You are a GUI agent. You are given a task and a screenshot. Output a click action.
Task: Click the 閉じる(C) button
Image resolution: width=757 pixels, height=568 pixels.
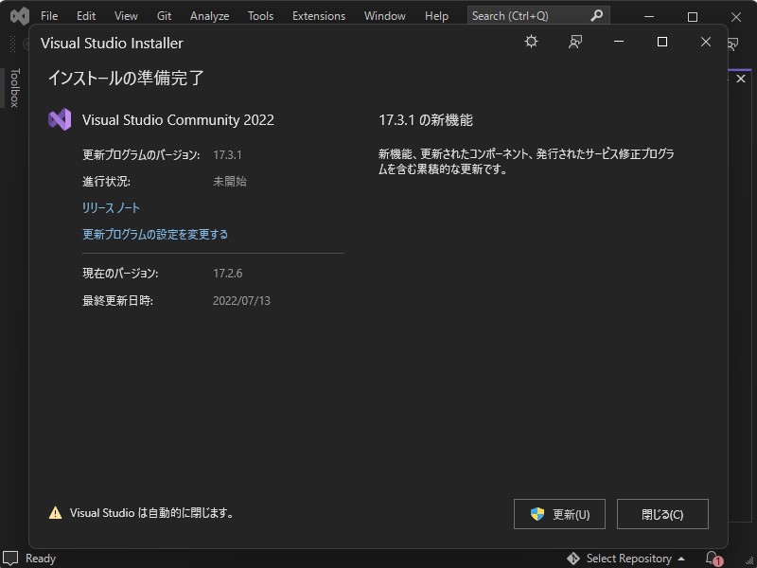[x=662, y=514]
